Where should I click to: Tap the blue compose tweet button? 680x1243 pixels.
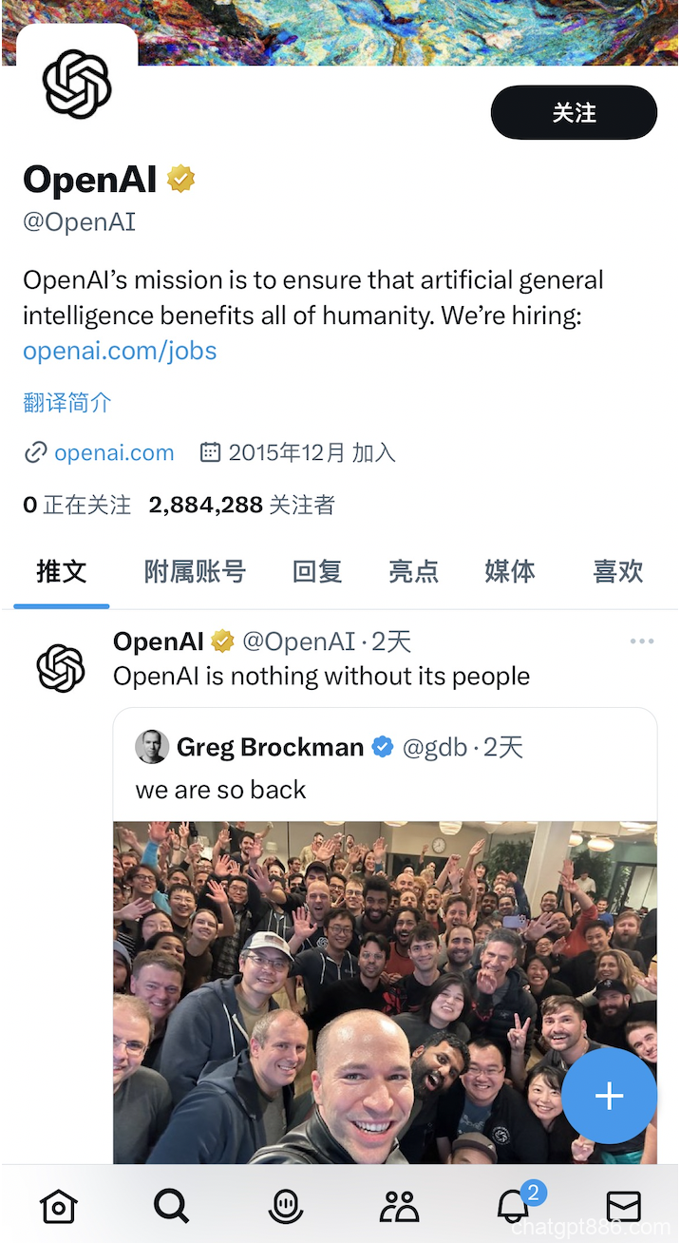(609, 1096)
